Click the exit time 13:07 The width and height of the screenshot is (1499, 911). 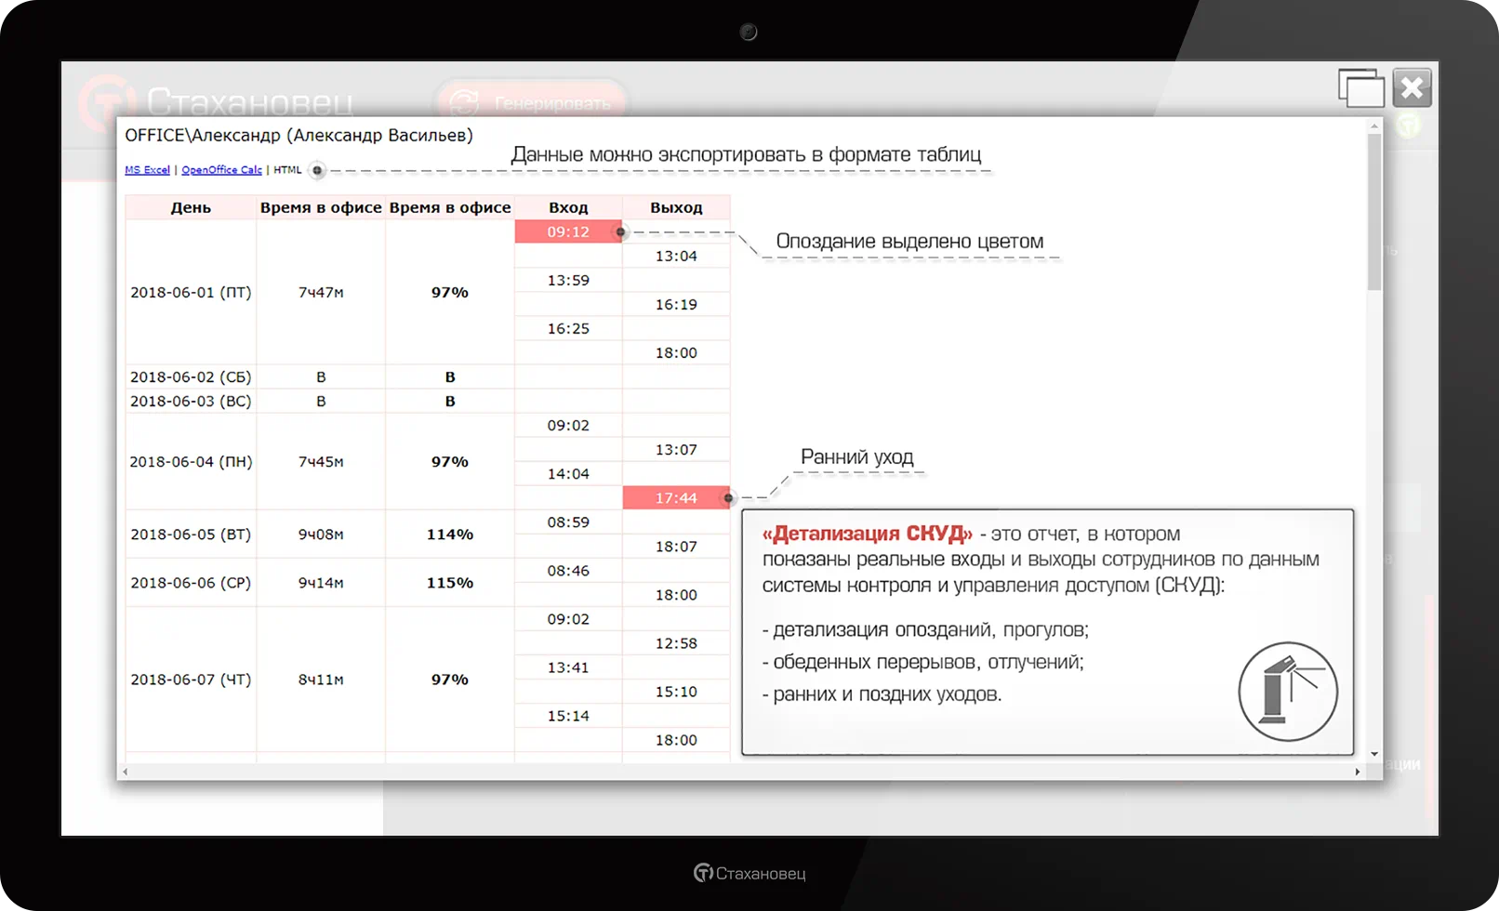(x=676, y=450)
